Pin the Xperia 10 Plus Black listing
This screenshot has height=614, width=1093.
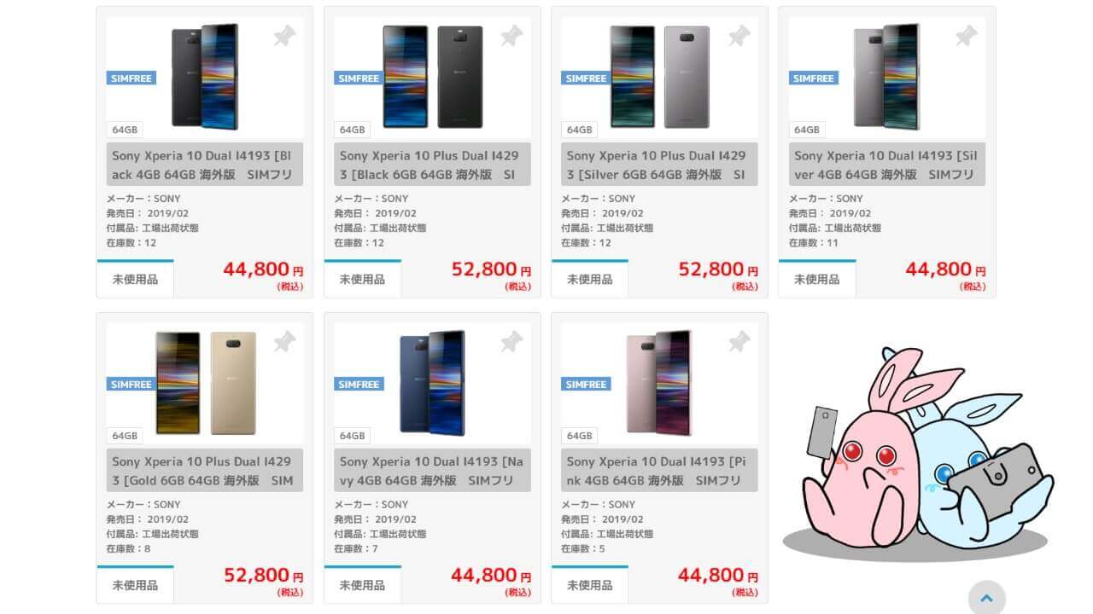(511, 36)
